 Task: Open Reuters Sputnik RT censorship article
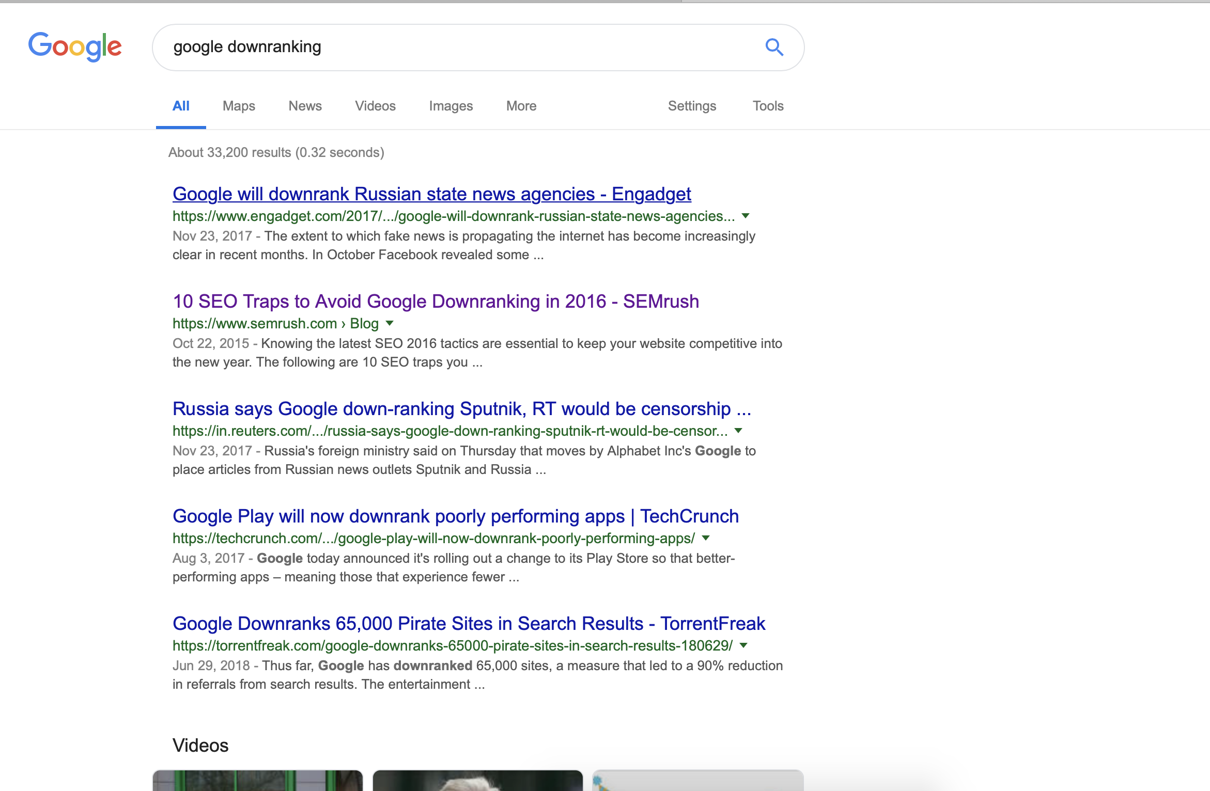click(461, 409)
